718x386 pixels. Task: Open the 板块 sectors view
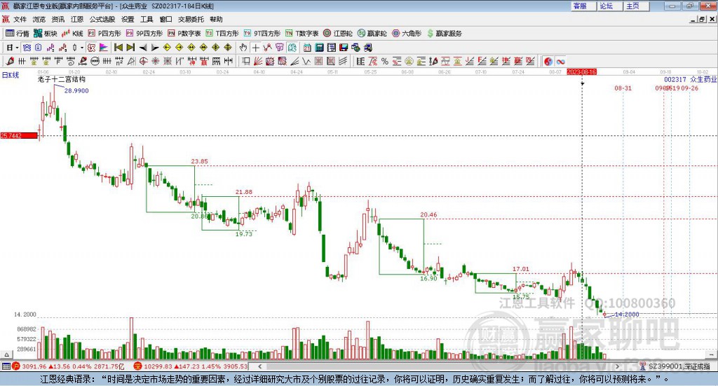click(x=46, y=34)
